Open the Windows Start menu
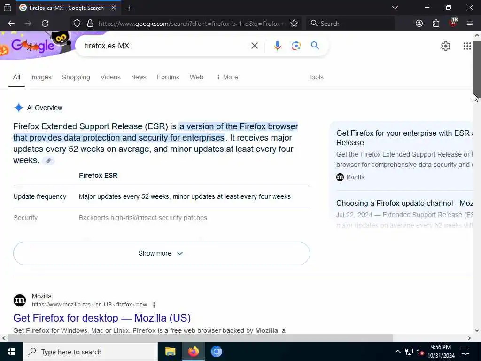 coord(11,352)
